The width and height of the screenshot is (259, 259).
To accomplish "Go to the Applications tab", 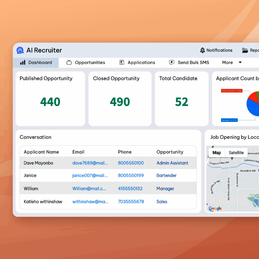I will tap(141, 63).
